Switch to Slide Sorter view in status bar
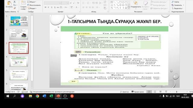The width and height of the screenshot is (193, 108). pos(155,91)
